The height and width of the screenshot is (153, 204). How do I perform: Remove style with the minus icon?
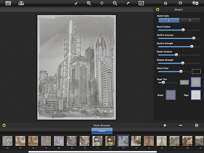pos(181,126)
